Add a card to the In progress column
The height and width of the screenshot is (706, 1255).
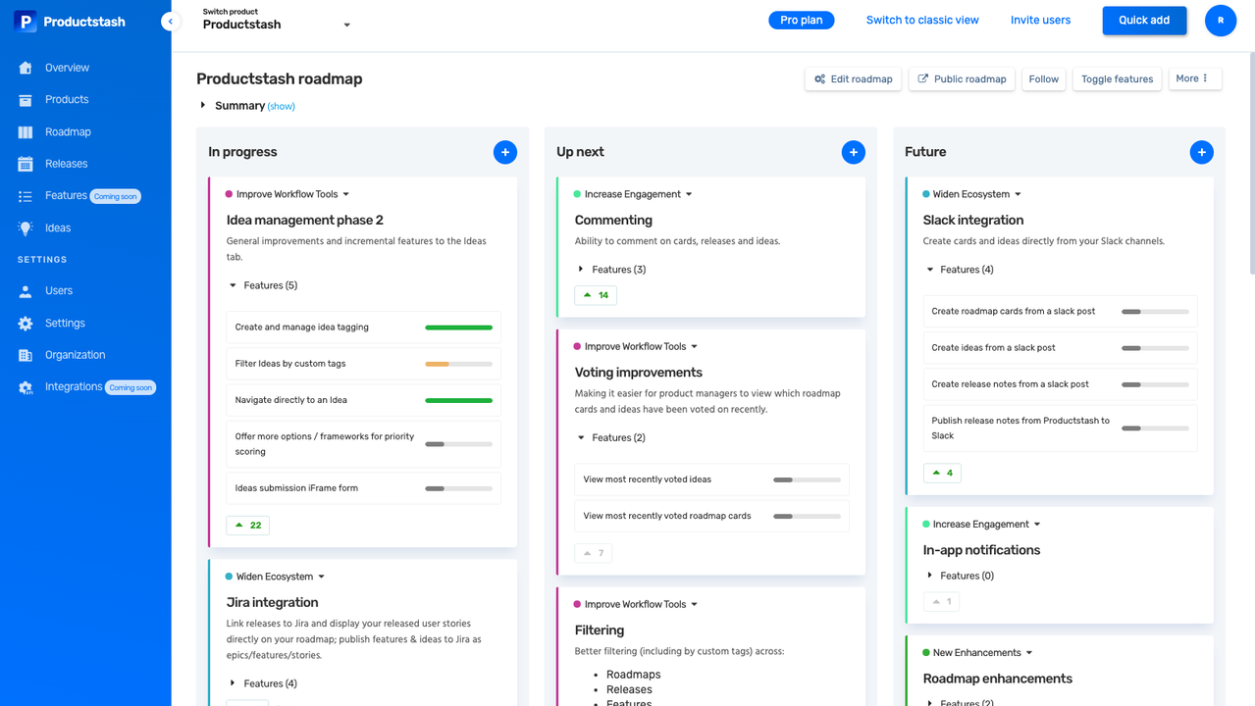coord(504,152)
